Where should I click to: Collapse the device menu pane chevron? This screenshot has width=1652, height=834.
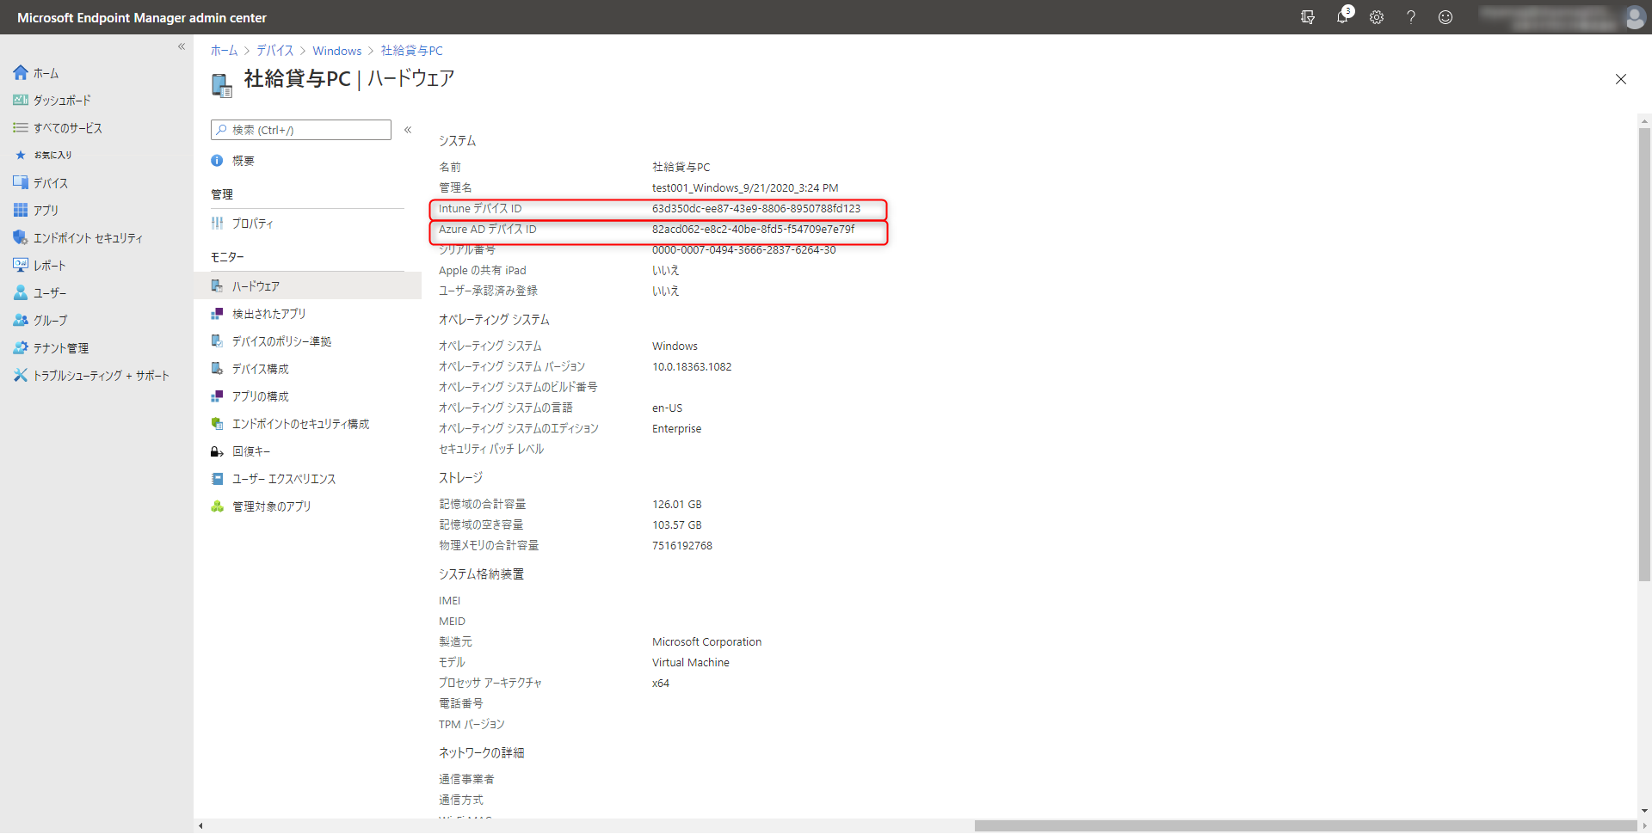(x=408, y=130)
